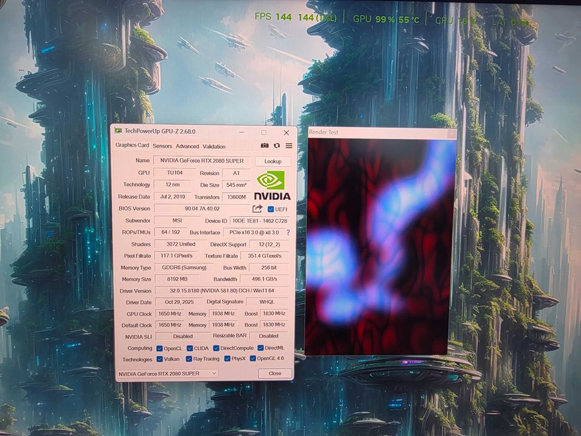Toggle the Vulkan checkbox
Viewport: 581px width, 436px height.
(159, 359)
